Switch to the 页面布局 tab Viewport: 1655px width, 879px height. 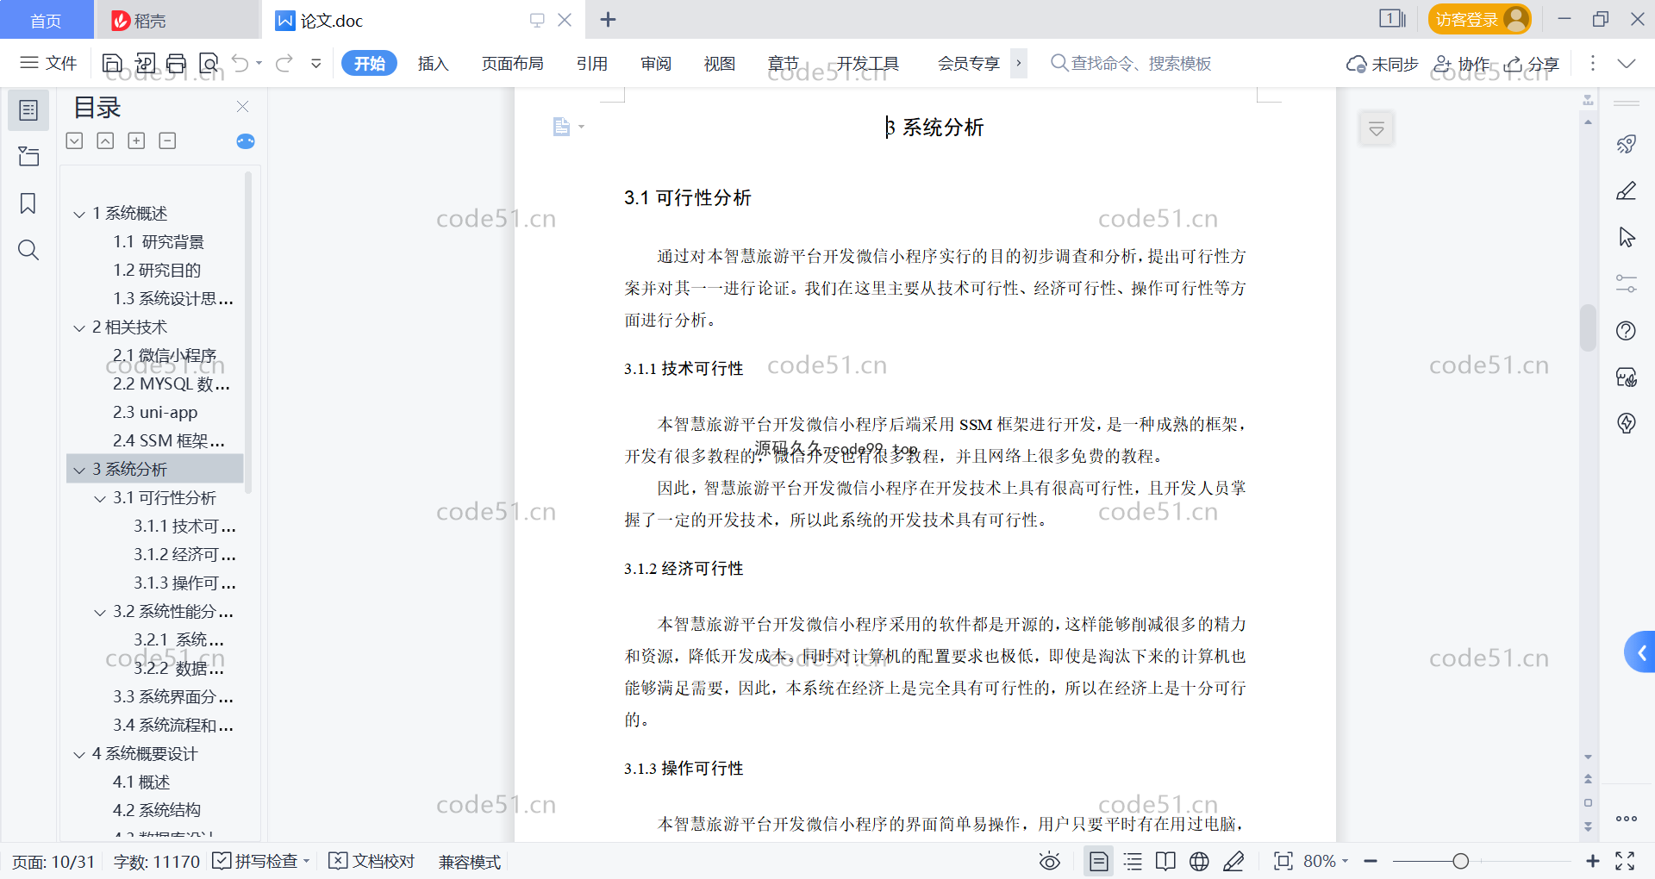point(512,64)
